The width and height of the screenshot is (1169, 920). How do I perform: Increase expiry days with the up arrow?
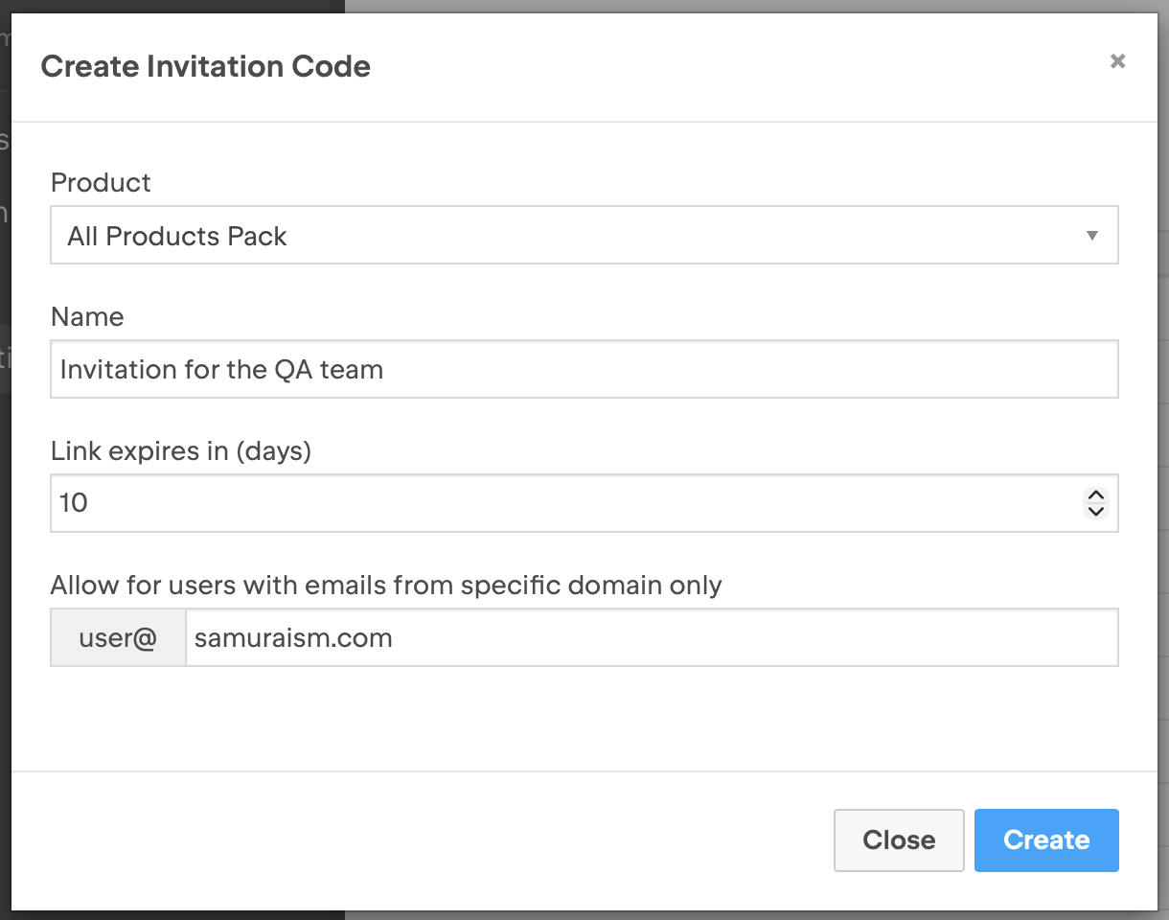pos(1096,495)
